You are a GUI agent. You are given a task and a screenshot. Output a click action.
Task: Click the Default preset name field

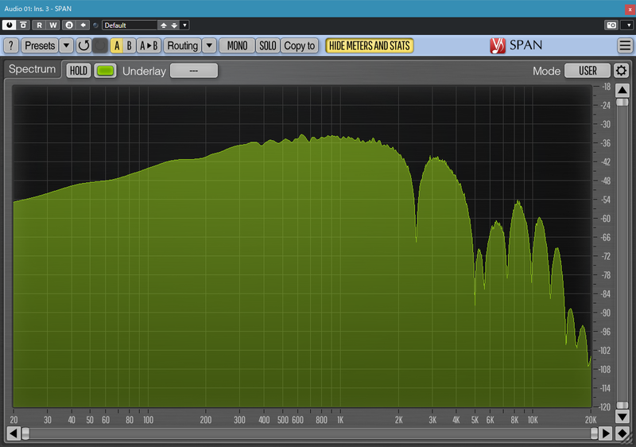(130, 25)
